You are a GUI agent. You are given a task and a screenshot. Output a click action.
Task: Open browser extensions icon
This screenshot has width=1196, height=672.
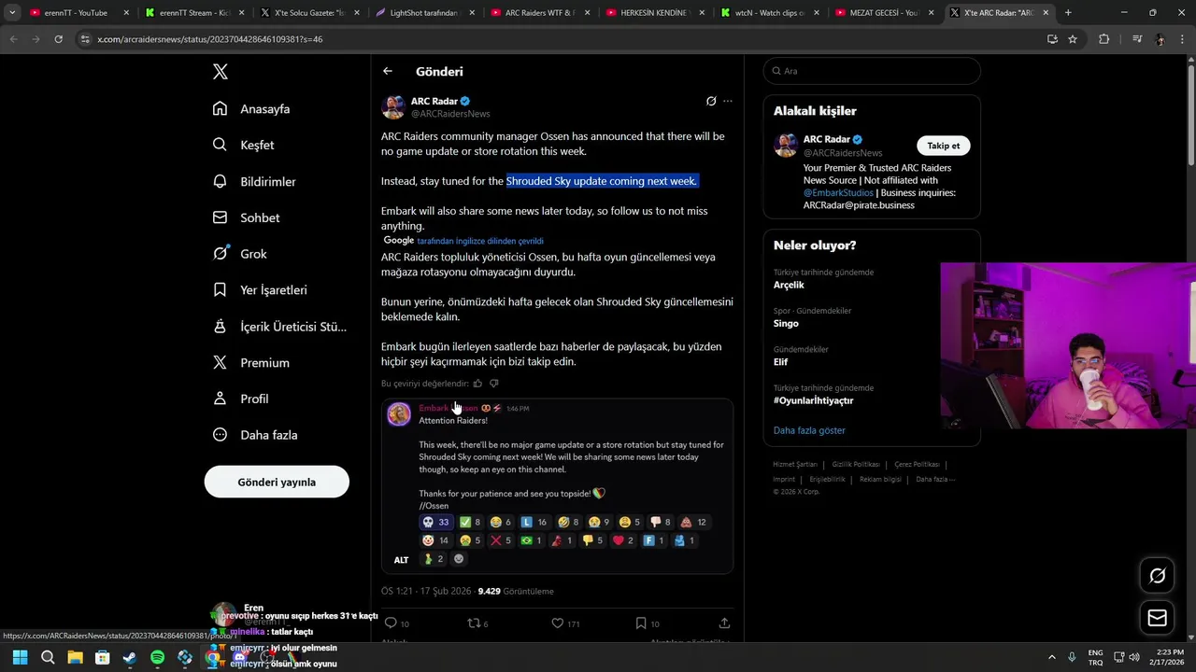(1104, 39)
